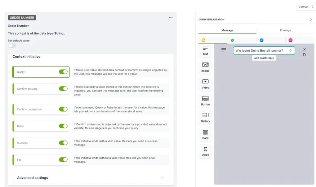Image resolution: width=316 pixels, height=187 pixels.
Task: Delete the message with the X icon
Action: (305, 49)
